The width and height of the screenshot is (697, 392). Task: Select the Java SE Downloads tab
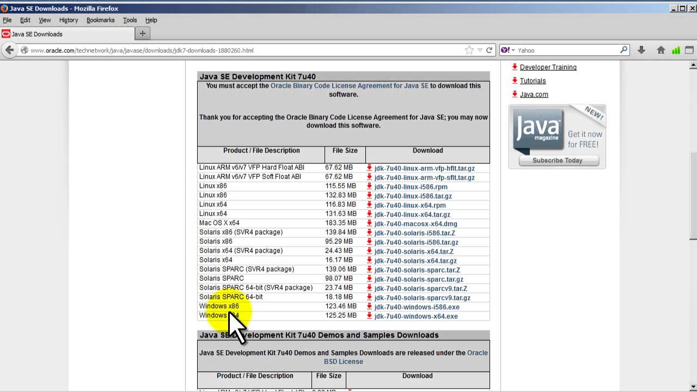click(x=68, y=34)
